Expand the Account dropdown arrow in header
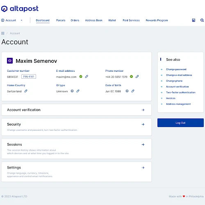This screenshot has width=205, height=205. click(x=21, y=20)
